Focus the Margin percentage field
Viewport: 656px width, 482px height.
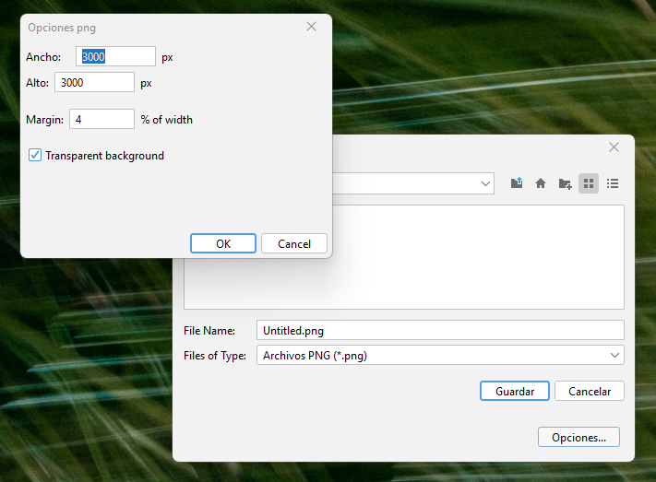tap(101, 119)
